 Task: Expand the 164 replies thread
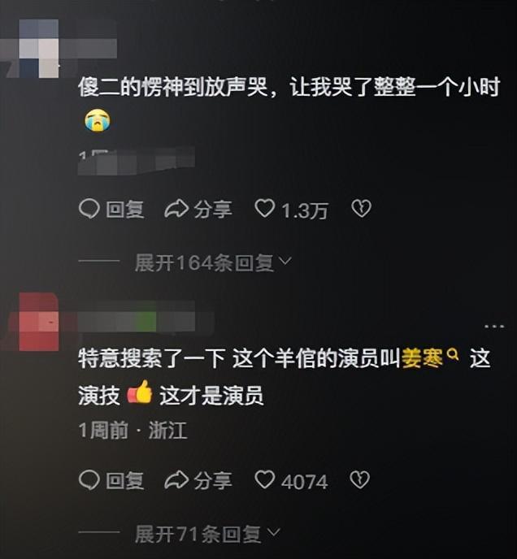click(x=213, y=263)
